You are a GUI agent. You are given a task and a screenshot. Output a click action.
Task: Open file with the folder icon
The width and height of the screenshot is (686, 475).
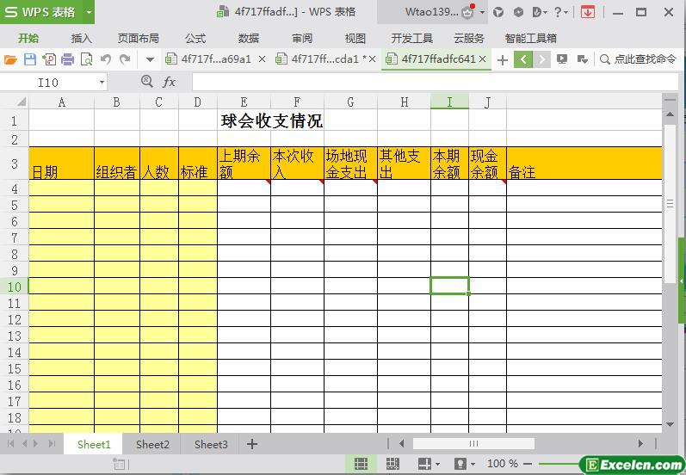point(10,59)
